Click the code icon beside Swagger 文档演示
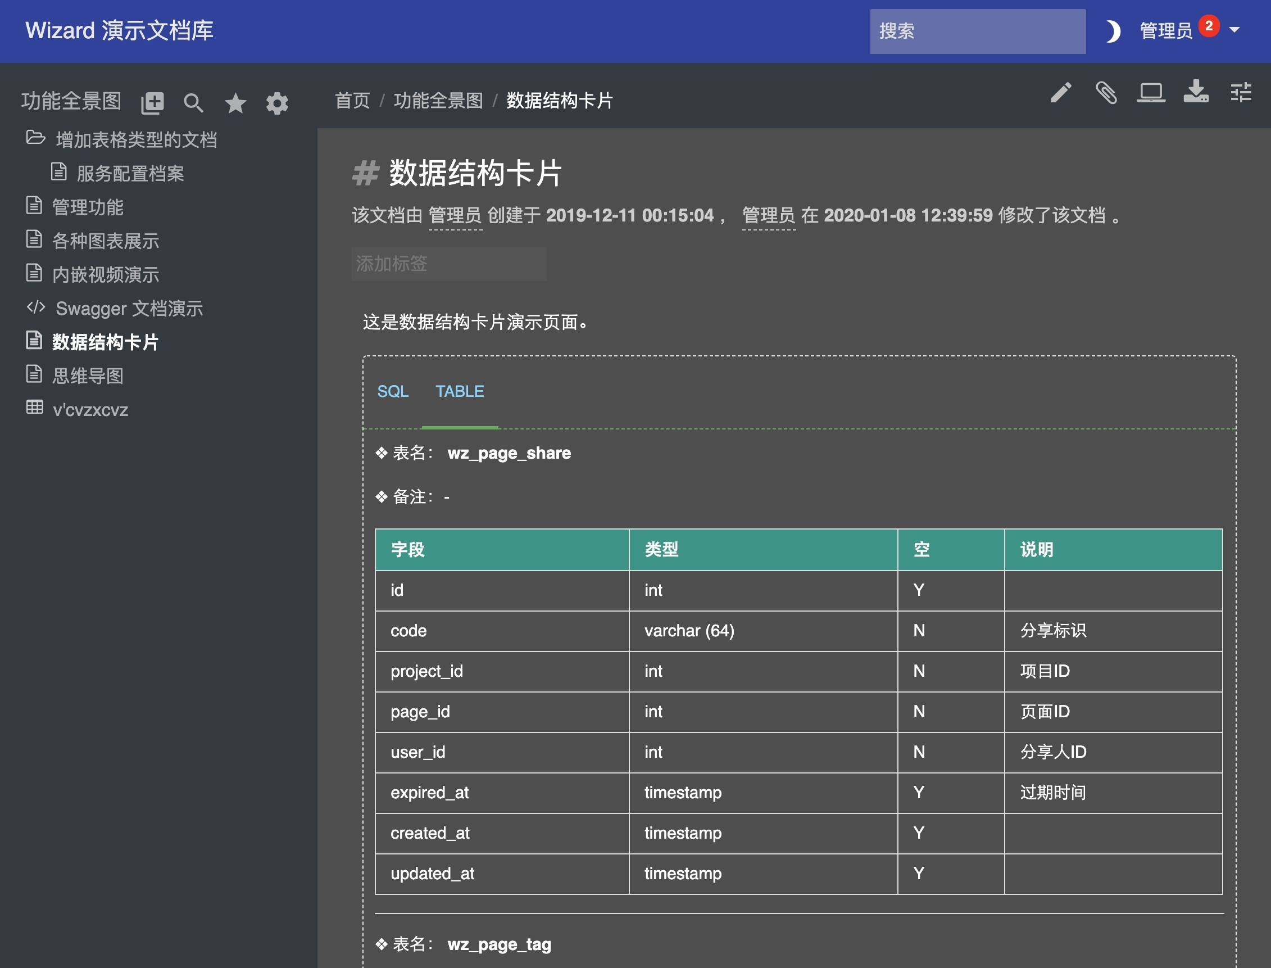The height and width of the screenshot is (968, 1271). [x=36, y=307]
